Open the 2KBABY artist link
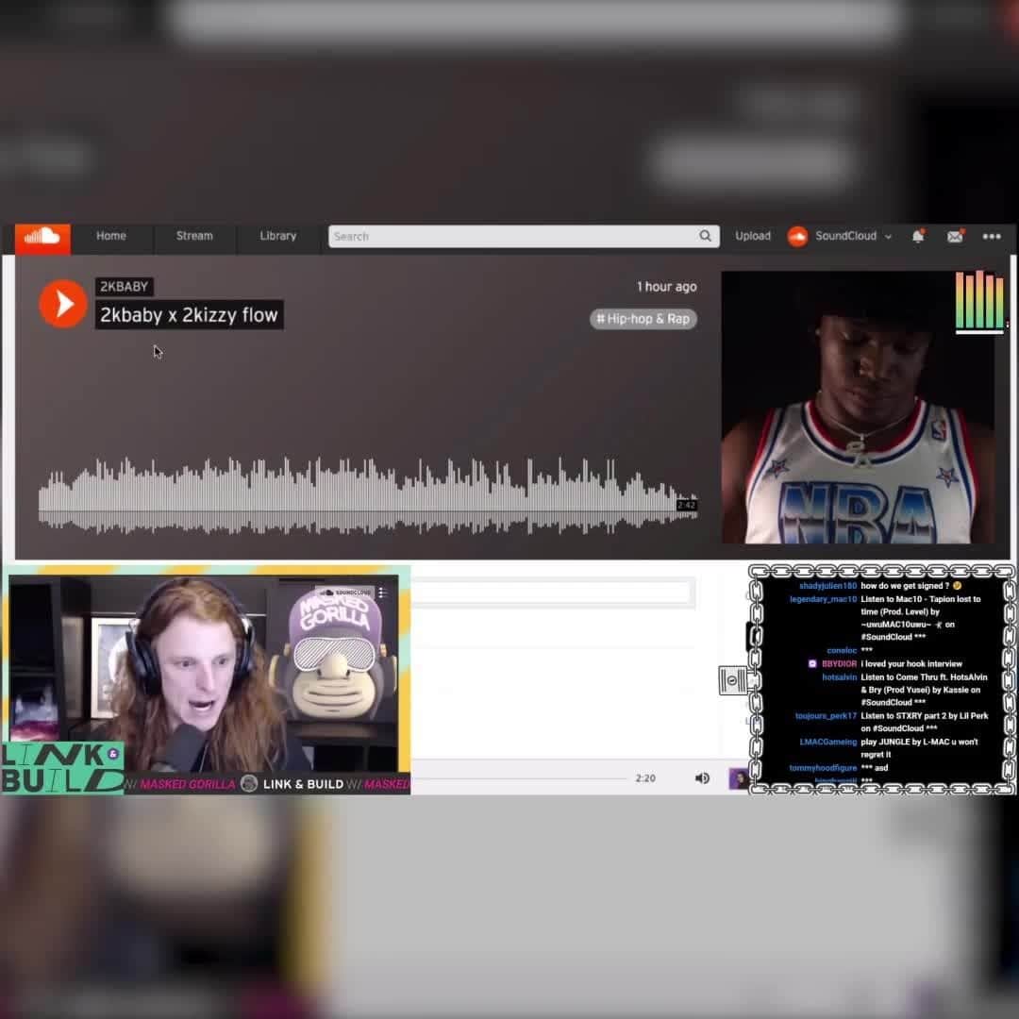 (125, 287)
